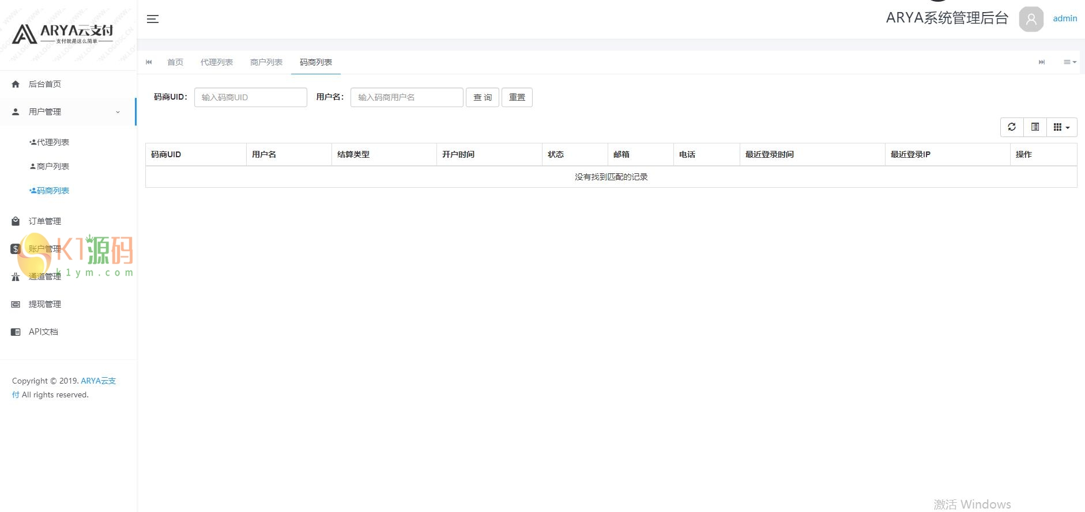Click the bag icon beside 订单管理

pyautogui.click(x=16, y=221)
